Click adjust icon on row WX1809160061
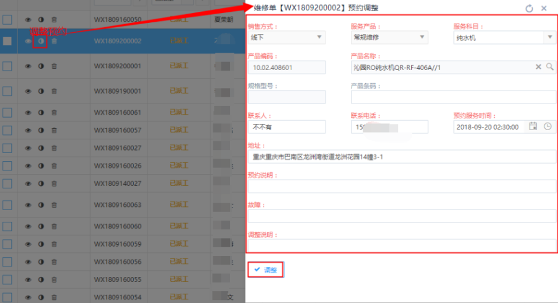This screenshot has width=558, height=303. coord(41,113)
